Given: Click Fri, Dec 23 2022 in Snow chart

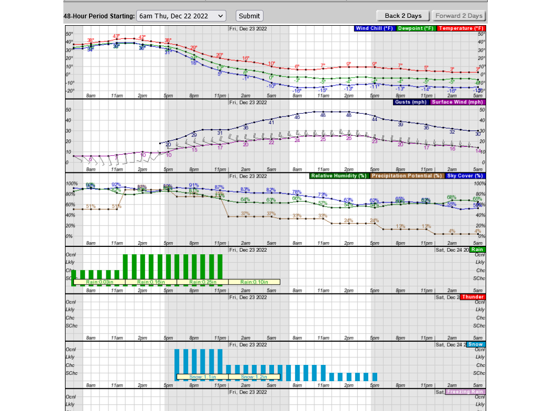Looking at the screenshot, I should point(248,345).
